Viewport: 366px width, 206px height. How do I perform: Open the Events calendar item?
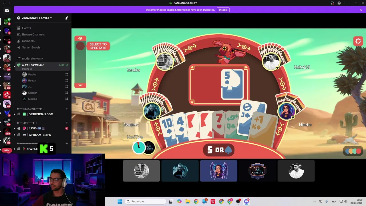click(26, 28)
